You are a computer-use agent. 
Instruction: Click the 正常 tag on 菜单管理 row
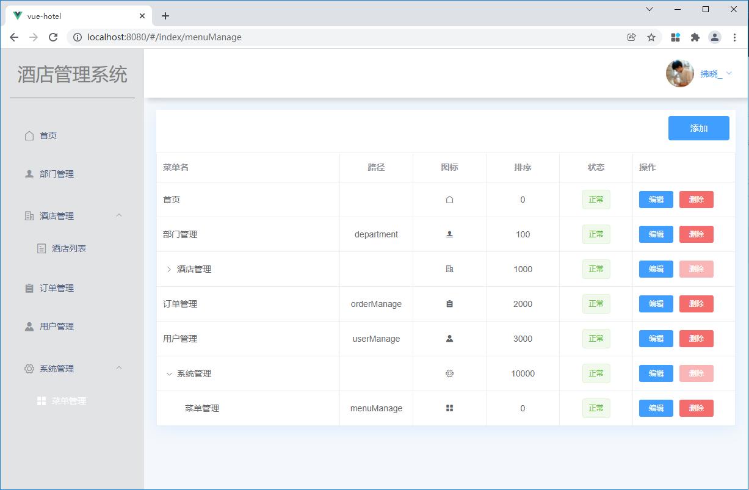tap(595, 408)
